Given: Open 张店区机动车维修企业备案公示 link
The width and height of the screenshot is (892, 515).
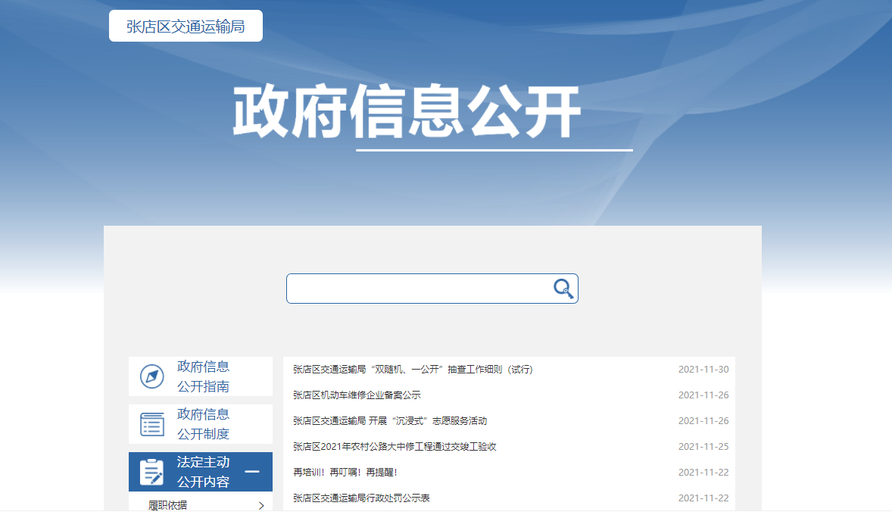Looking at the screenshot, I should [357, 395].
